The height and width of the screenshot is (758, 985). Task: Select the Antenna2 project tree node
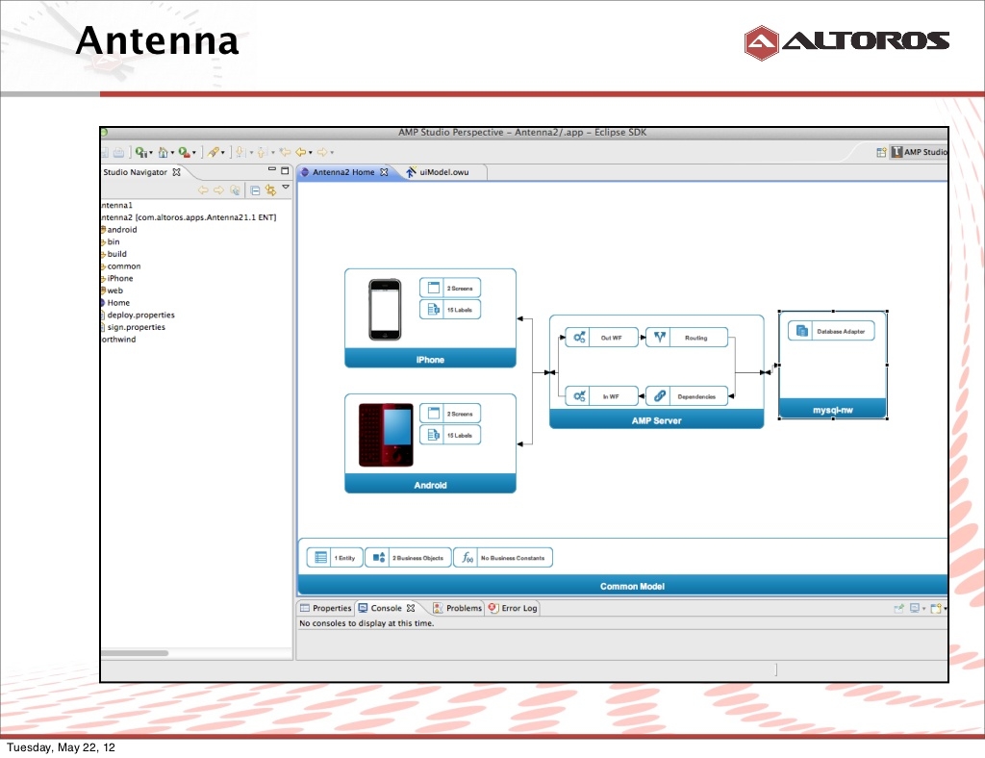point(189,217)
